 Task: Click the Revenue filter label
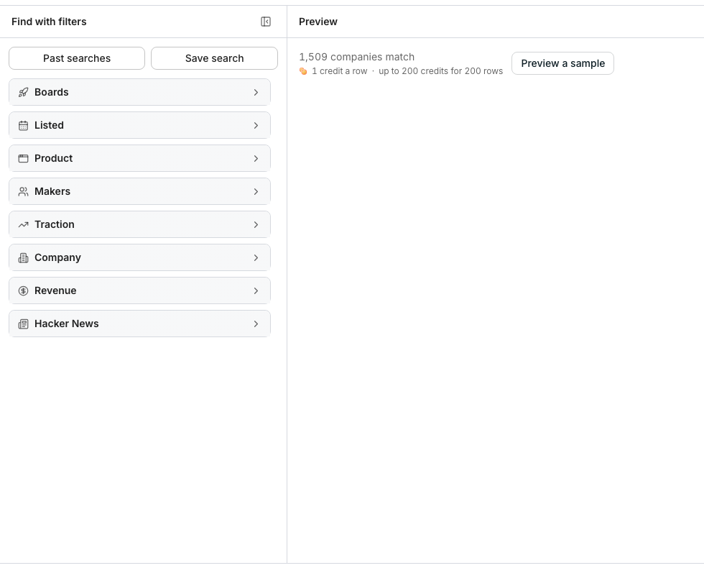55,290
